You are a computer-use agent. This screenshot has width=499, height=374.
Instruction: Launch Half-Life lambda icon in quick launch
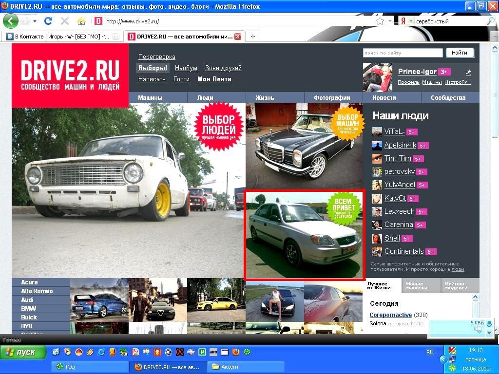coord(180,352)
